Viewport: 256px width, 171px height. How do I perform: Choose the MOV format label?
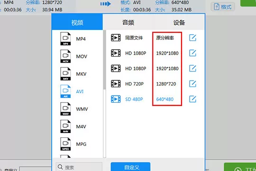pos(82,57)
